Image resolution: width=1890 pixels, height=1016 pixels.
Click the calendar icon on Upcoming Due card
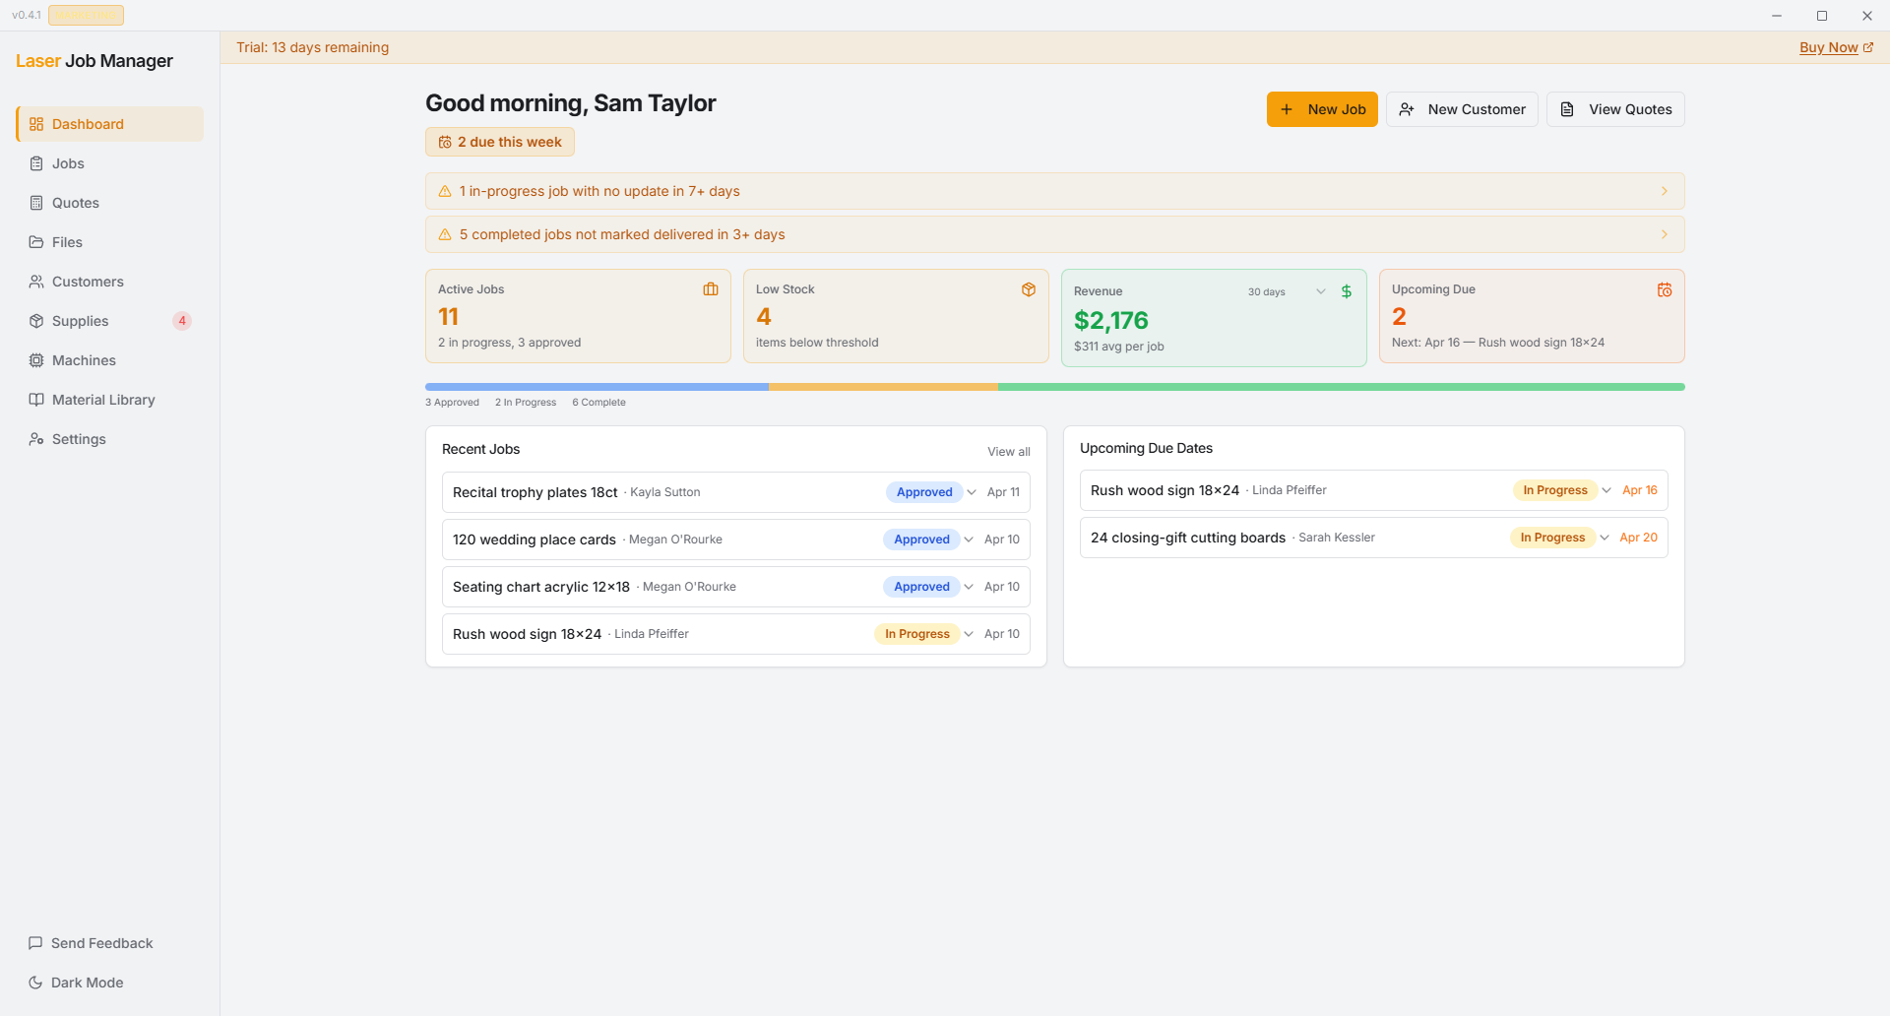(x=1664, y=289)
